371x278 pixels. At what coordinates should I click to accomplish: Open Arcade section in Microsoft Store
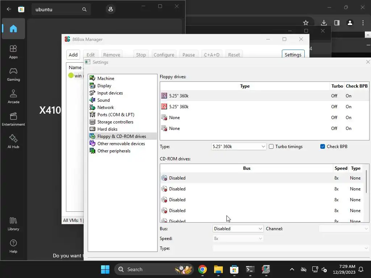pos(13,97)
